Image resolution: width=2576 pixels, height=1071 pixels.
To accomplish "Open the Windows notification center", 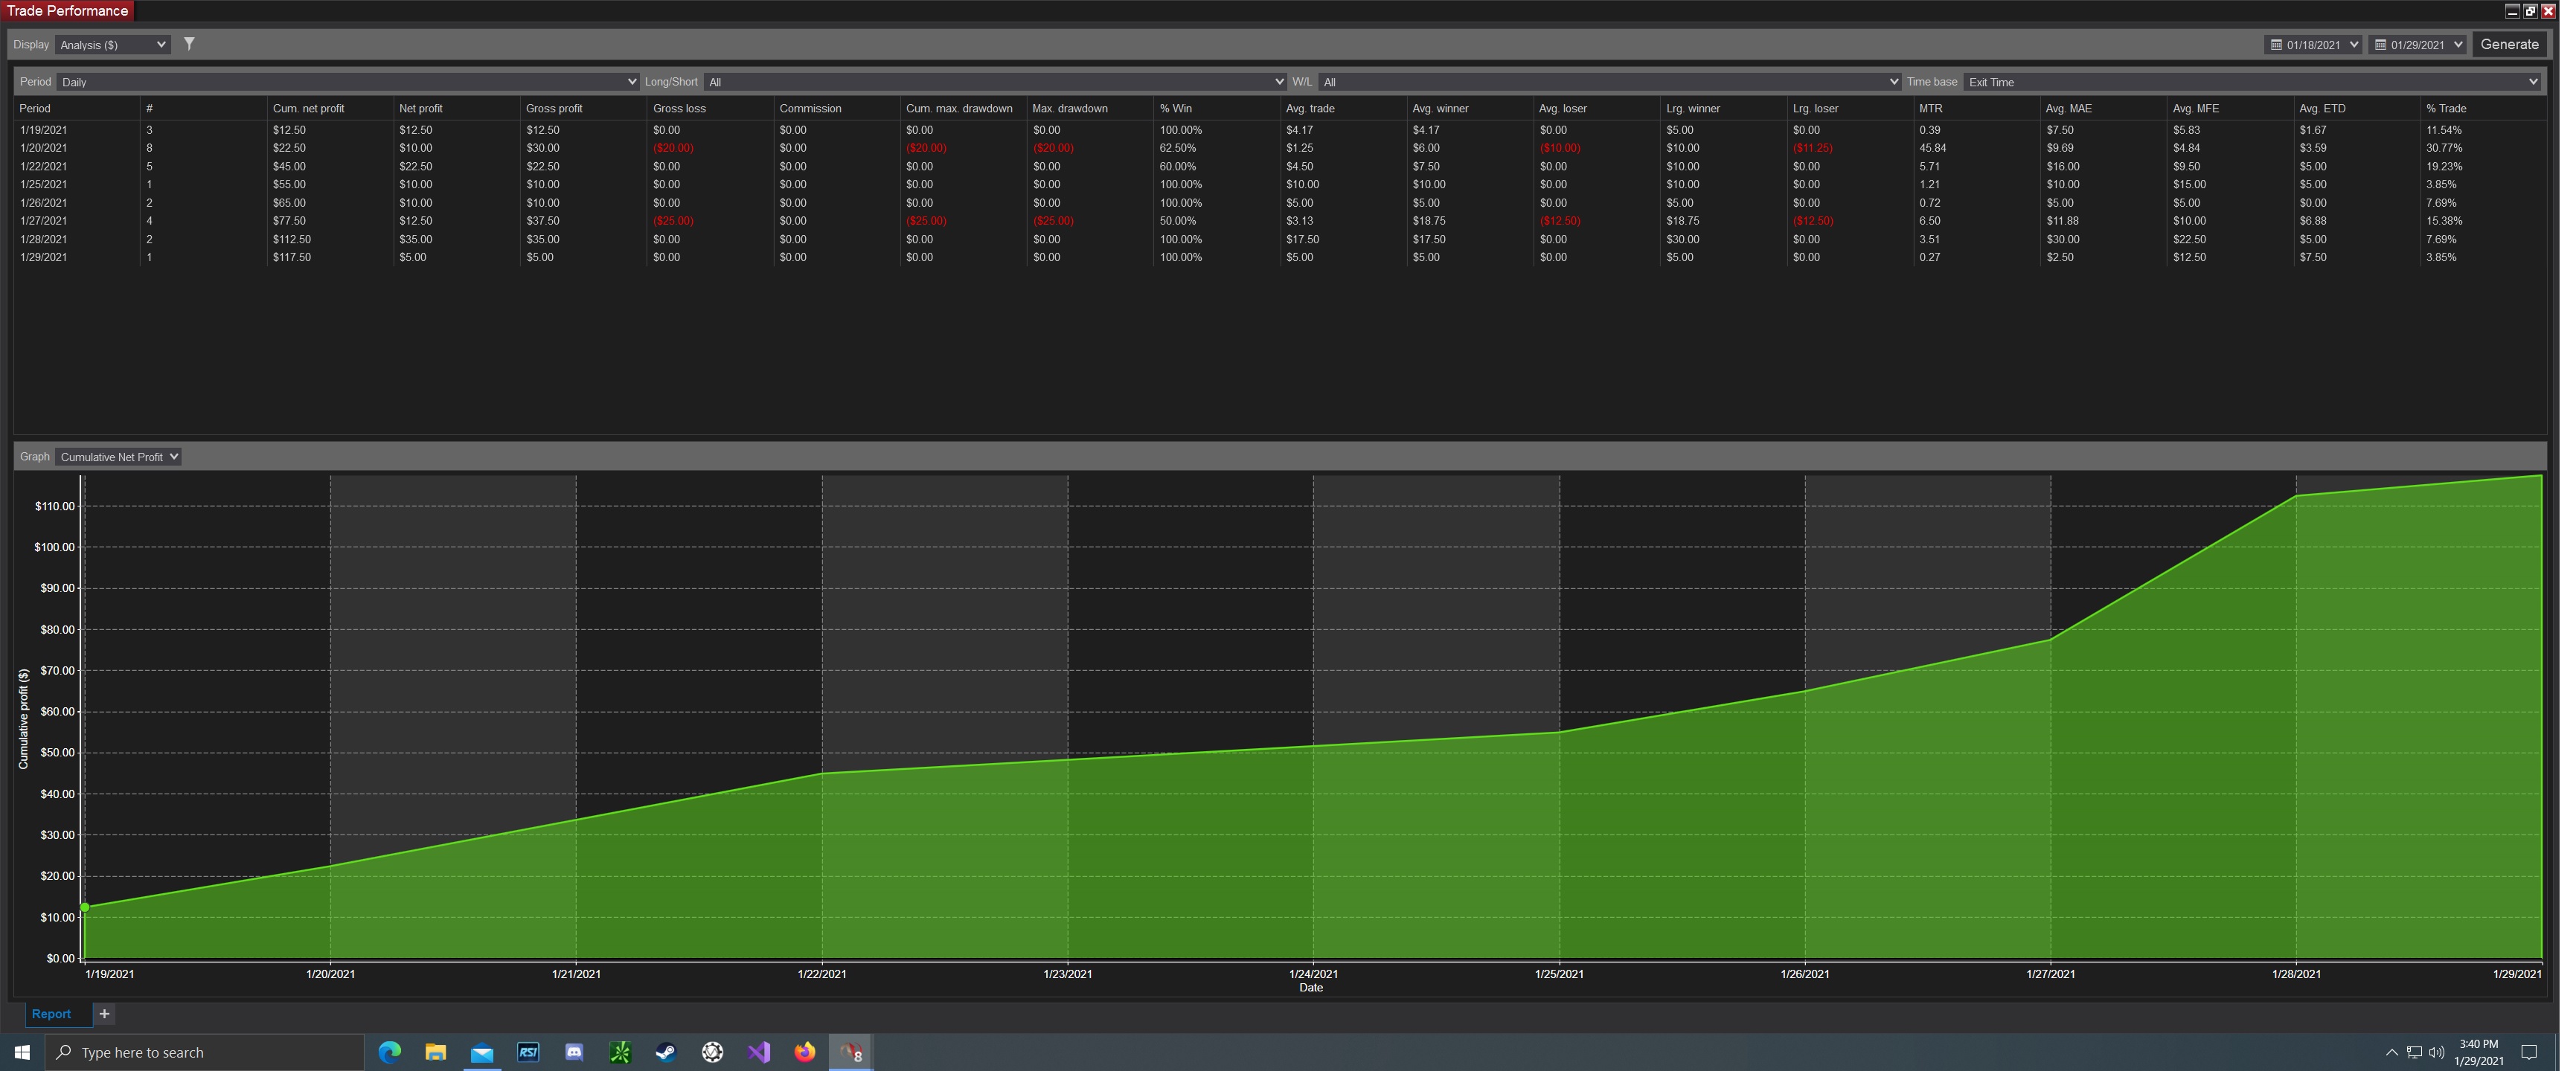I will coord(2529,1052).
